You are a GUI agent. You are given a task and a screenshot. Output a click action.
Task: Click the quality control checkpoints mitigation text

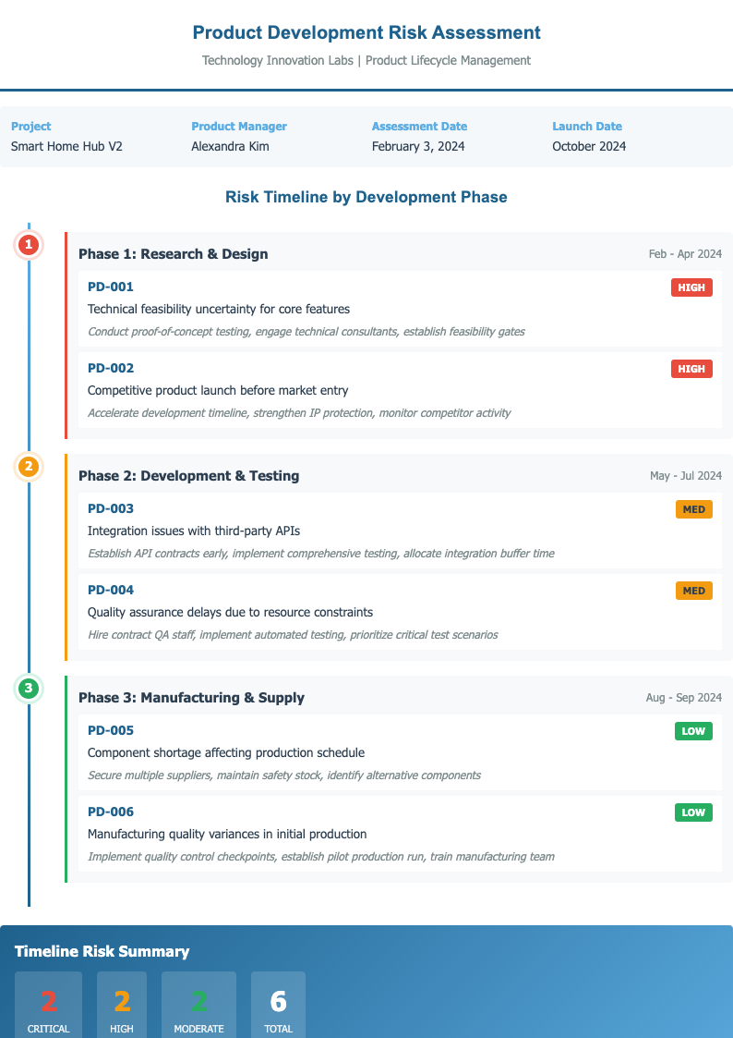[321, 857]
